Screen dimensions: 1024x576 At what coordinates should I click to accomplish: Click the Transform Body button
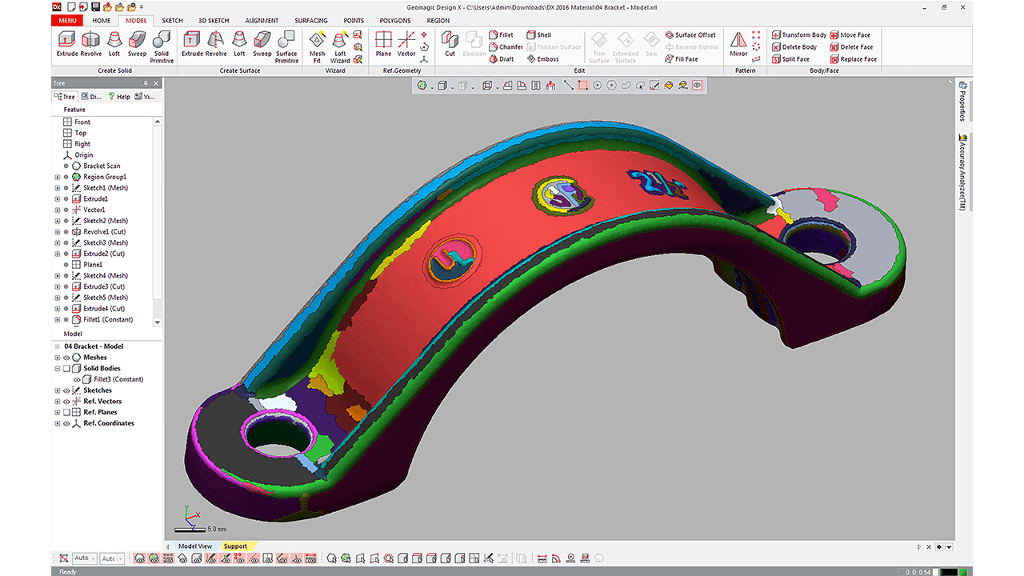(798, 35)
